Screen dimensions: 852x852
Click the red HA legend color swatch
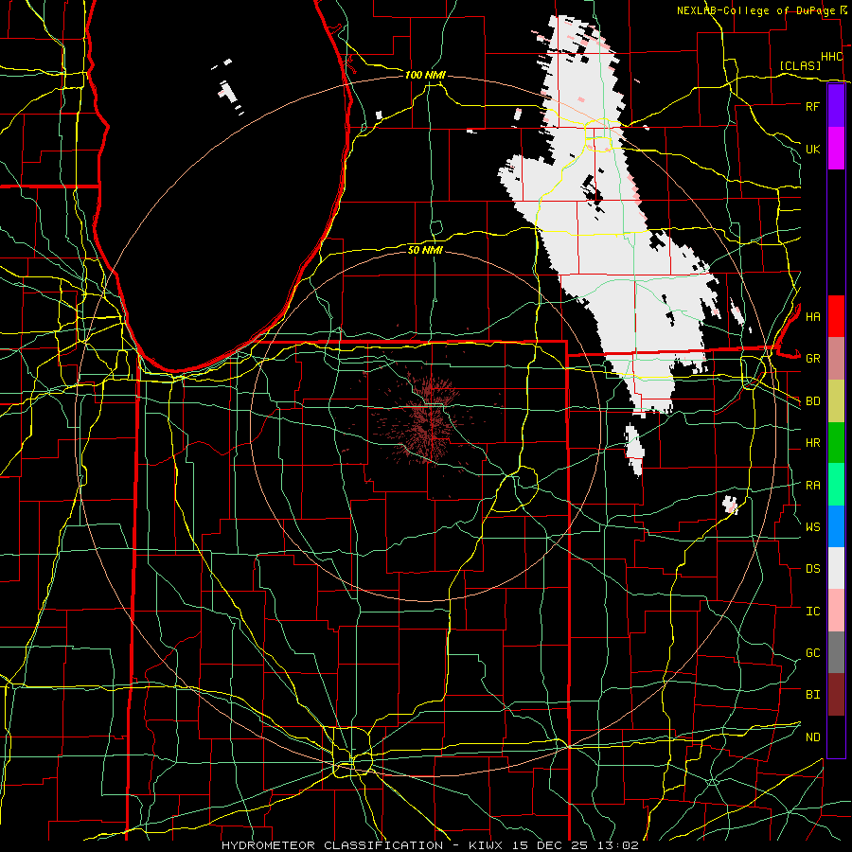pos(836,316)
